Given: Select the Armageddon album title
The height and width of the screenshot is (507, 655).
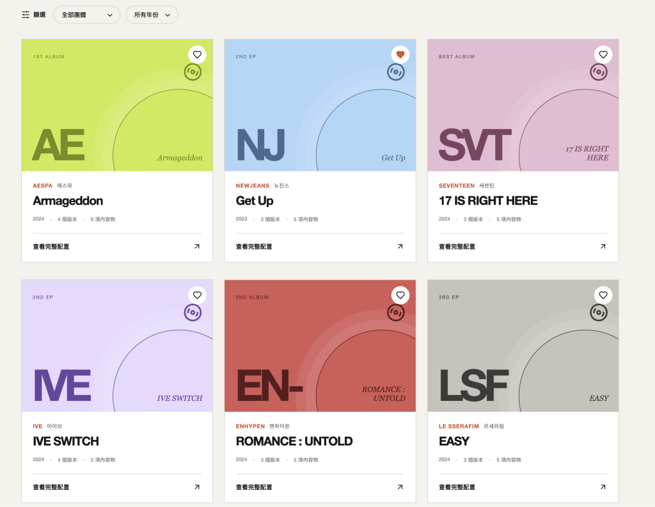Looking at the screenshot, I should [x=68, y=201].
